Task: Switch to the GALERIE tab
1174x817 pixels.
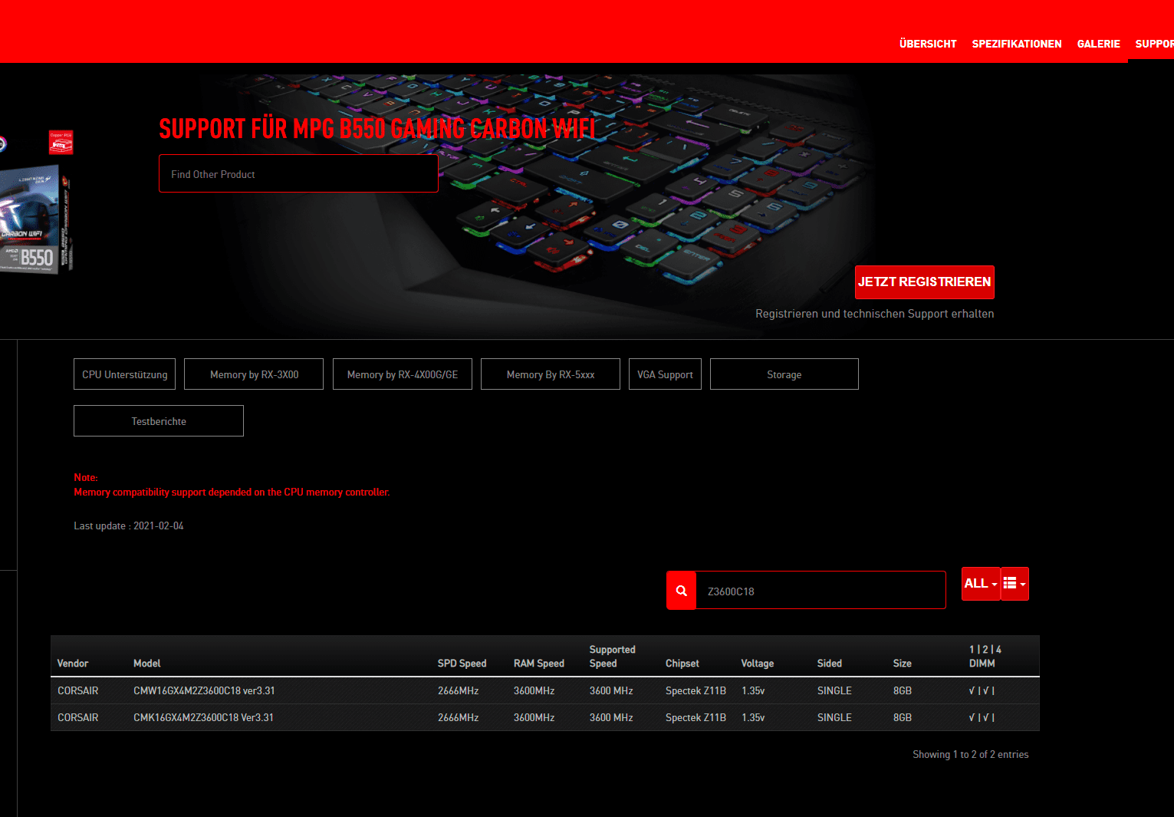Action: (x=1098, y=44)
